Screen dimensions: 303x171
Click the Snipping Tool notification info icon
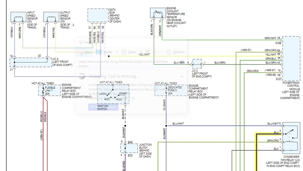coord(83,76)
